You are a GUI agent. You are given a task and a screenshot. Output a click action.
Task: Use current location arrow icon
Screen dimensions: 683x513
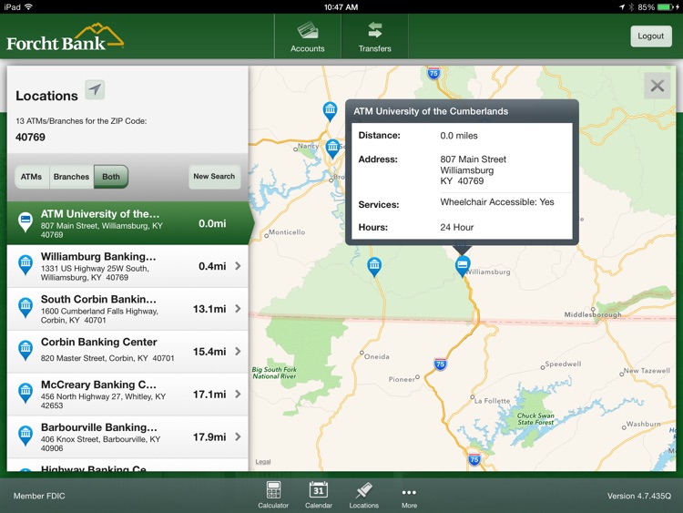[x=95, y=90]
